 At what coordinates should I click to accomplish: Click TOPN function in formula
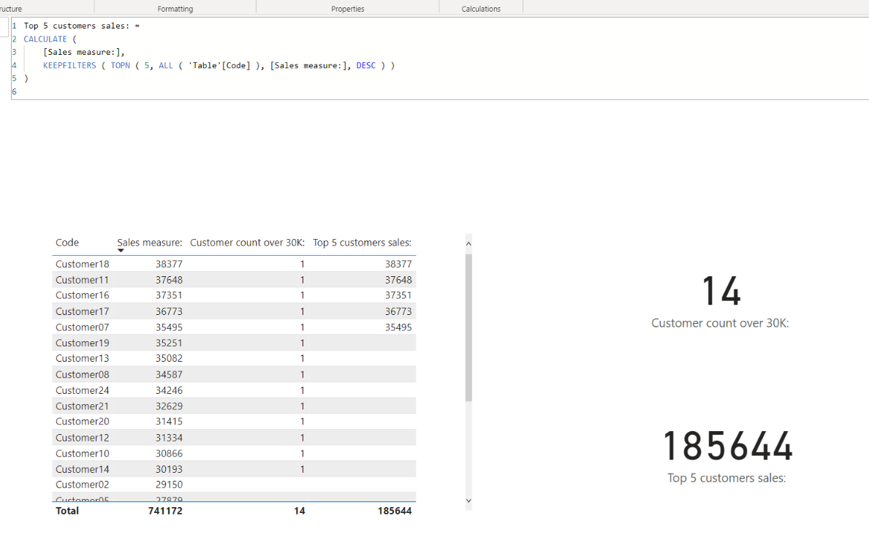(x=121, y=66)
